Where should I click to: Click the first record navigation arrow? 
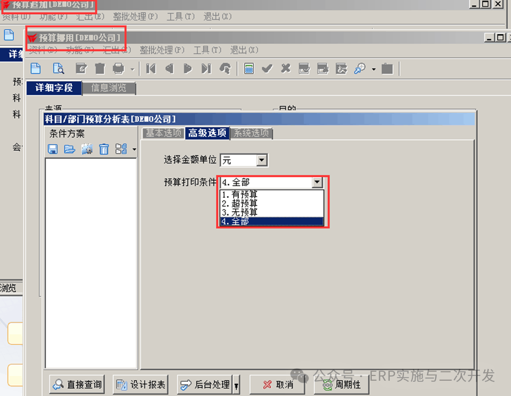(151, 69)
